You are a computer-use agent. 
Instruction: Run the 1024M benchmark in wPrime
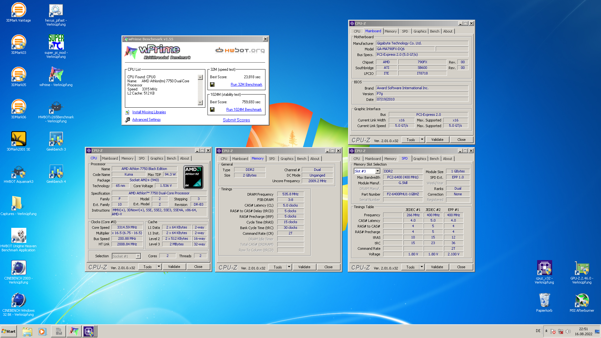[x=244, y=110]
